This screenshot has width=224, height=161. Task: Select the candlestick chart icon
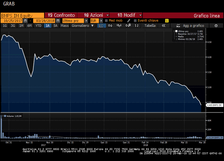pyautogui.click(x=110, y=26)
